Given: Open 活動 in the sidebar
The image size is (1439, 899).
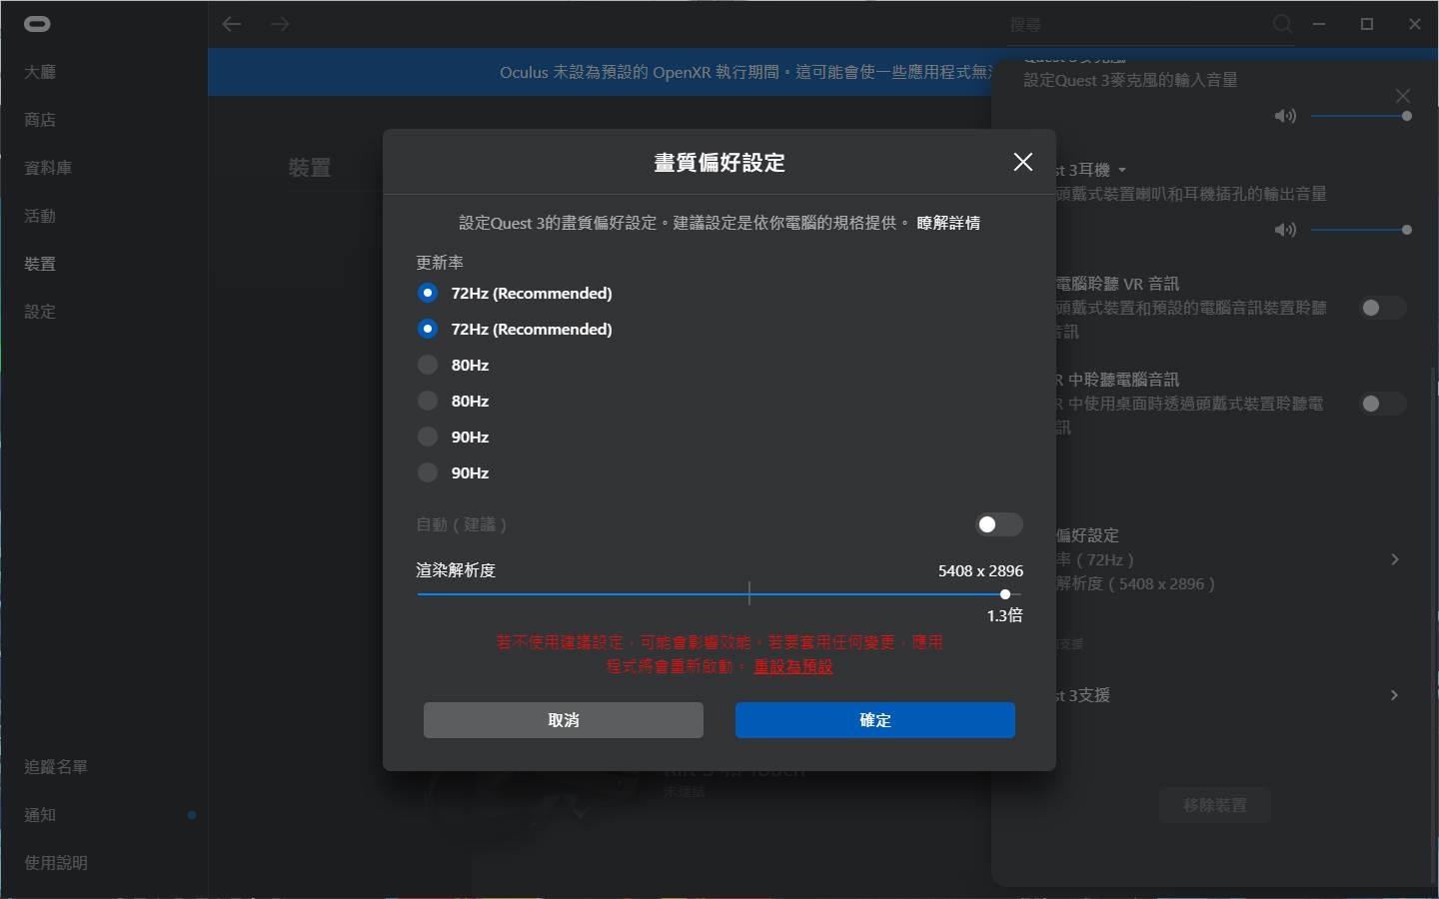Looking at the screenshot, I should click(x=40, y=216).
